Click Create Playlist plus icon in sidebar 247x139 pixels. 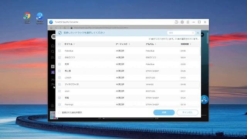[53, 66]
